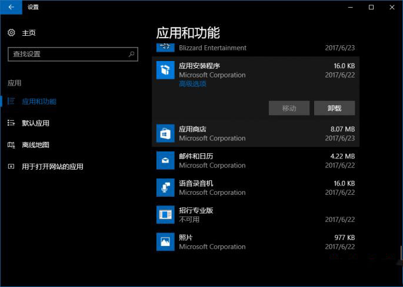403x287 pixels.
Task: Click the disabled 移动 button
Action: point(289,108)
